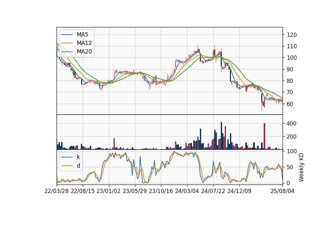Click the k legend label
314x225 pixels.
pyautogui.click(x=78, y=157)
